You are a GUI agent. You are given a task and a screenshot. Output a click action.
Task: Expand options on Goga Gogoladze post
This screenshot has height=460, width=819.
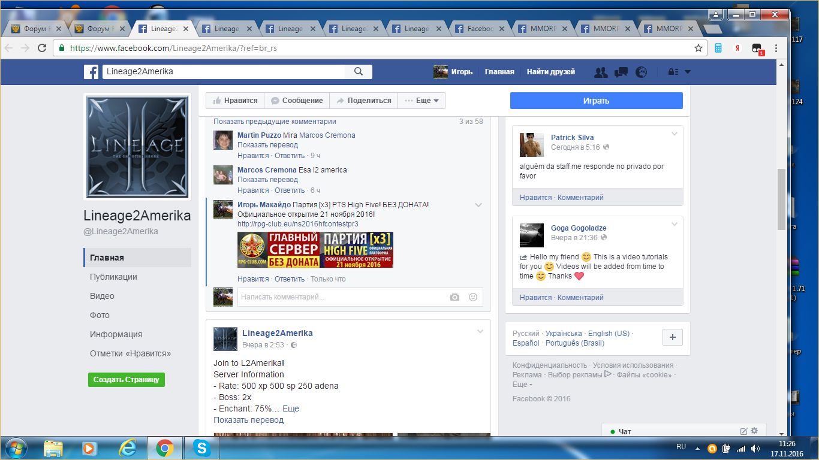tap(675, 225)
